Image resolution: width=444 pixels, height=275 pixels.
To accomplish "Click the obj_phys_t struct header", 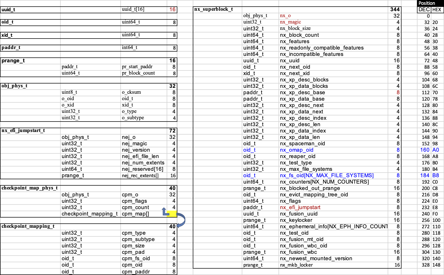I will pyautogui.click(x=30, y=86).
